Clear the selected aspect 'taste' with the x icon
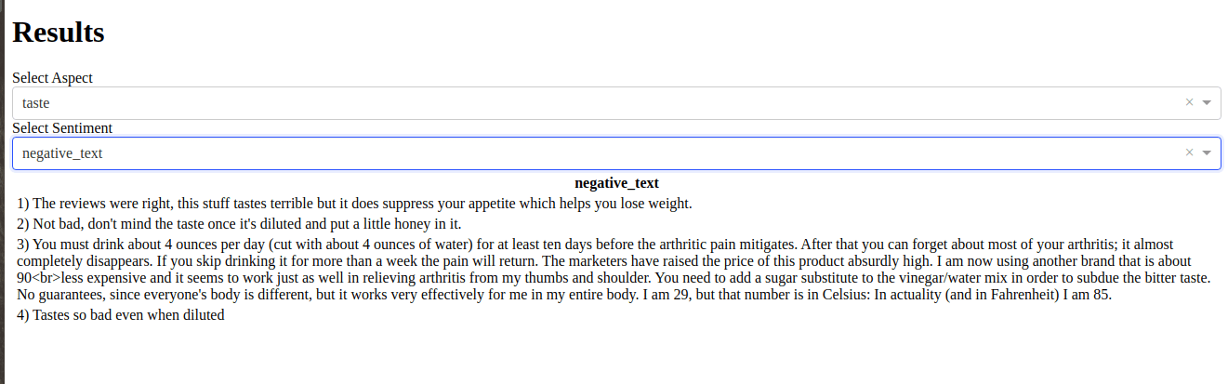This screenshot has width=1228, height=384. tap(1189, 103)
